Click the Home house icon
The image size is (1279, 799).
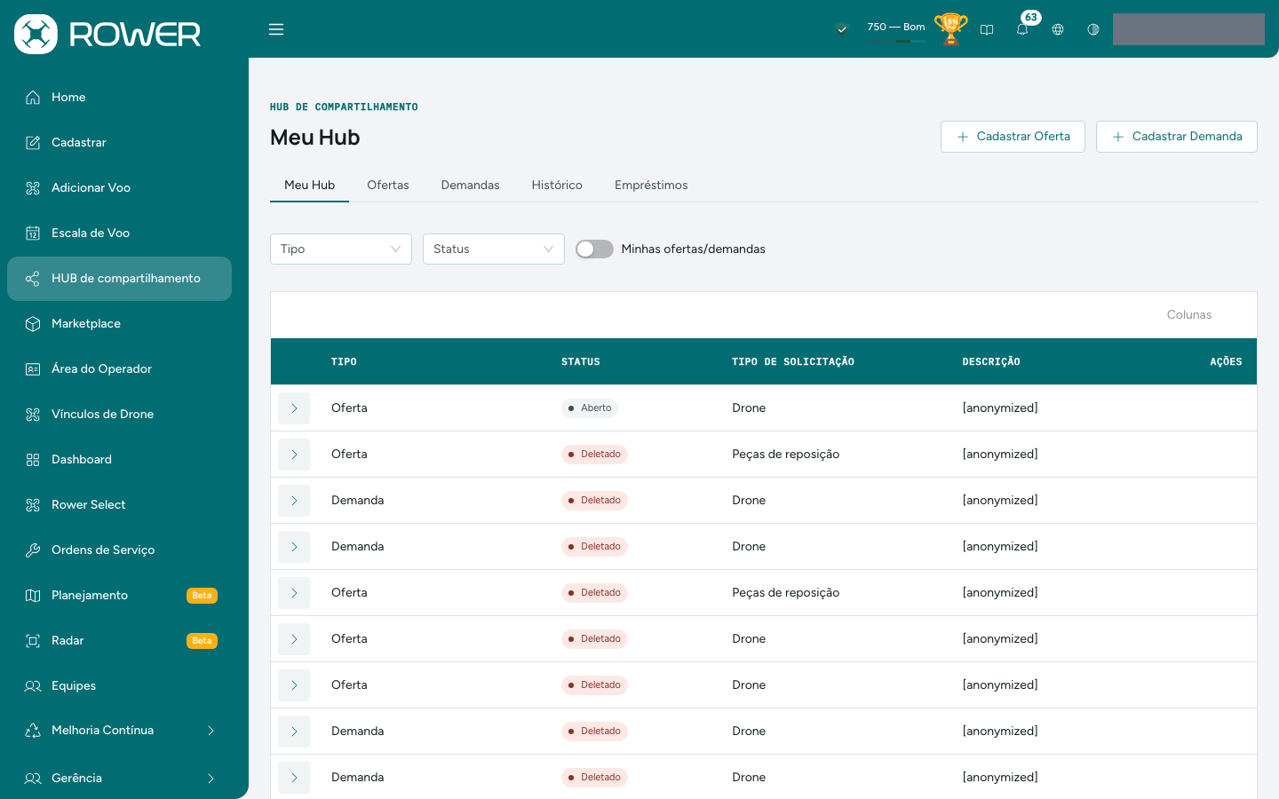tap(33, 97)
